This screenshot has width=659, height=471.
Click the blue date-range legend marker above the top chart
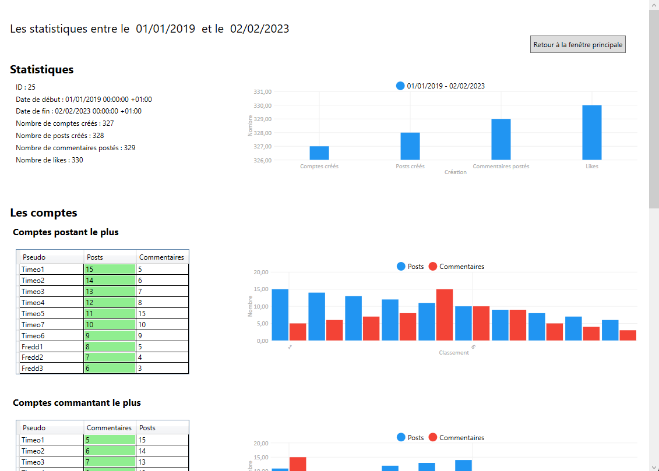pyautogui.click(x=400, y=86)
